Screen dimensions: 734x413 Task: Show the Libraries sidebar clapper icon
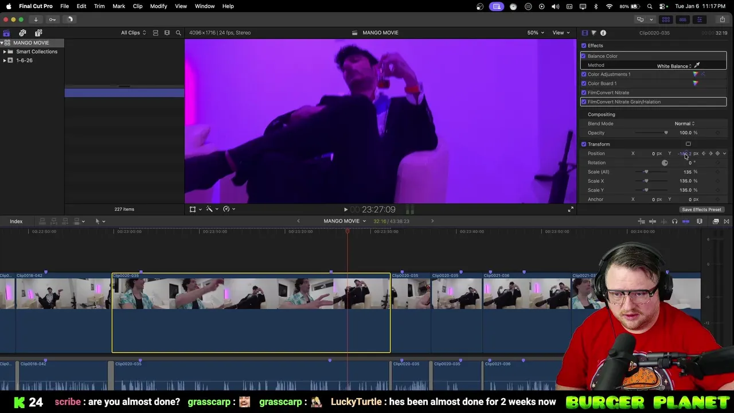[x=6, y=33]
